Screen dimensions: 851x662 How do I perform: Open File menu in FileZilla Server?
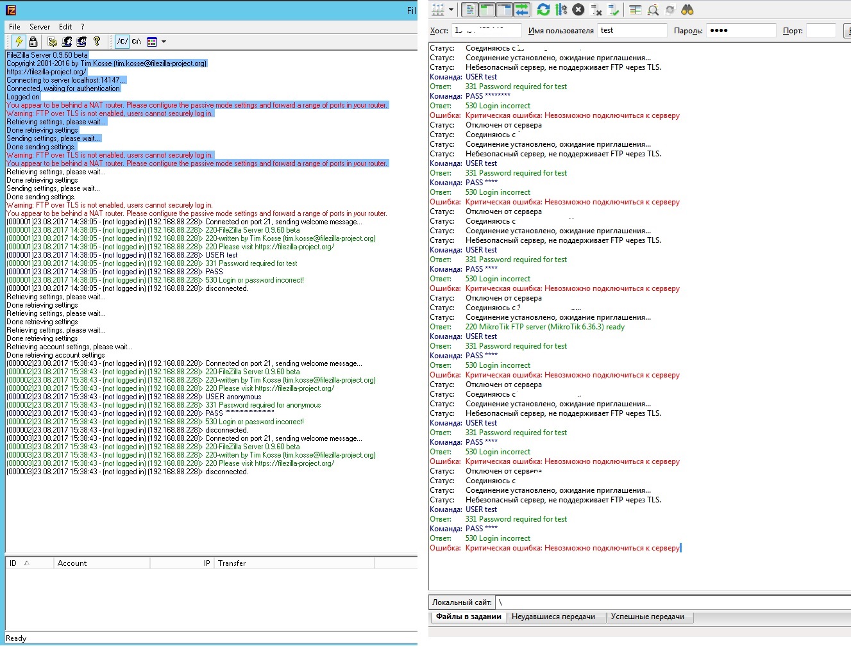[15, 27]
